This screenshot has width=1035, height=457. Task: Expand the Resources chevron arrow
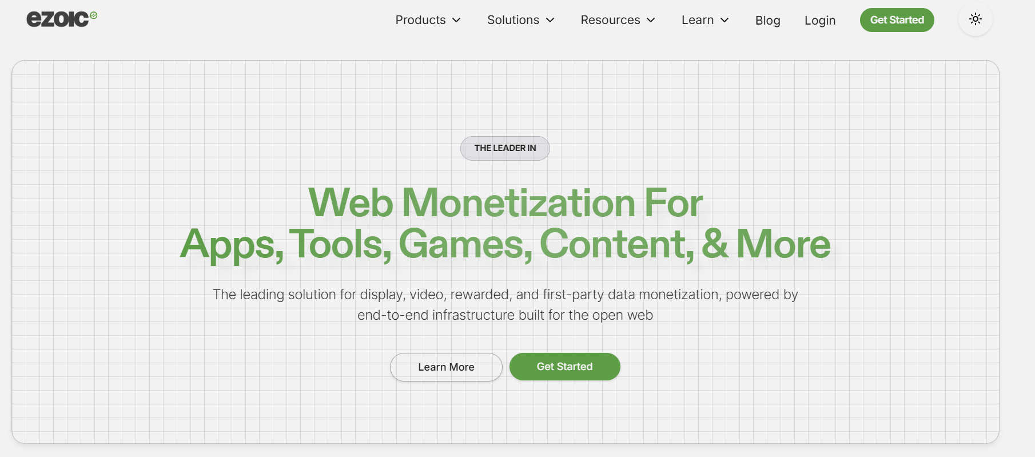tap(651, 20)
